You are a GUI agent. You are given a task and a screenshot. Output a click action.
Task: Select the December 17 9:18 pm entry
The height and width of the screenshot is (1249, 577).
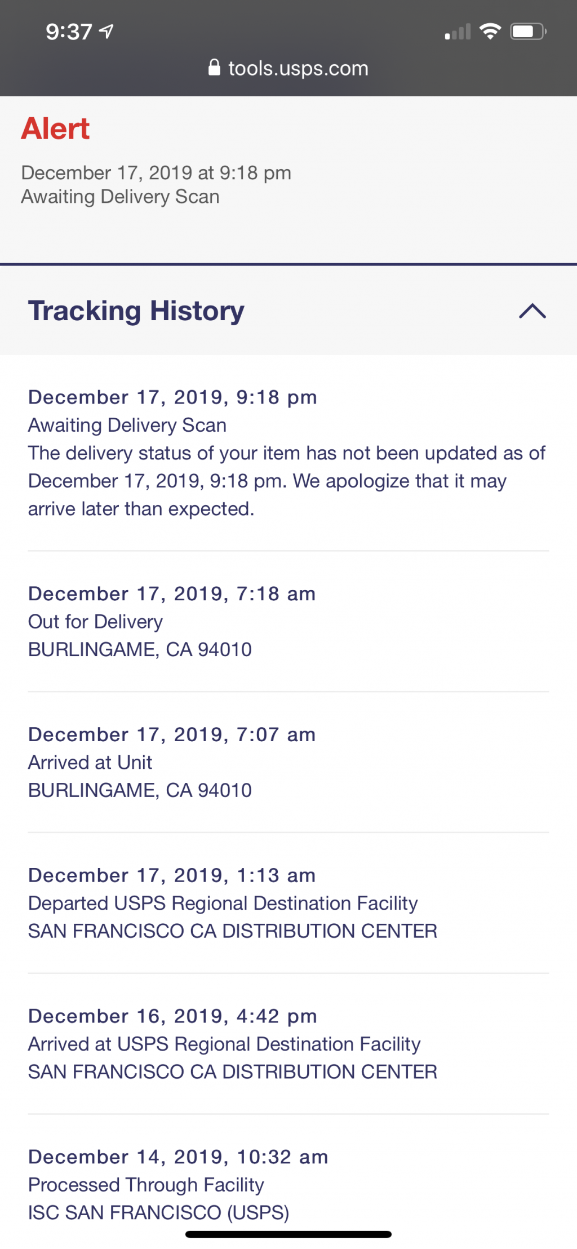point(288,453)
